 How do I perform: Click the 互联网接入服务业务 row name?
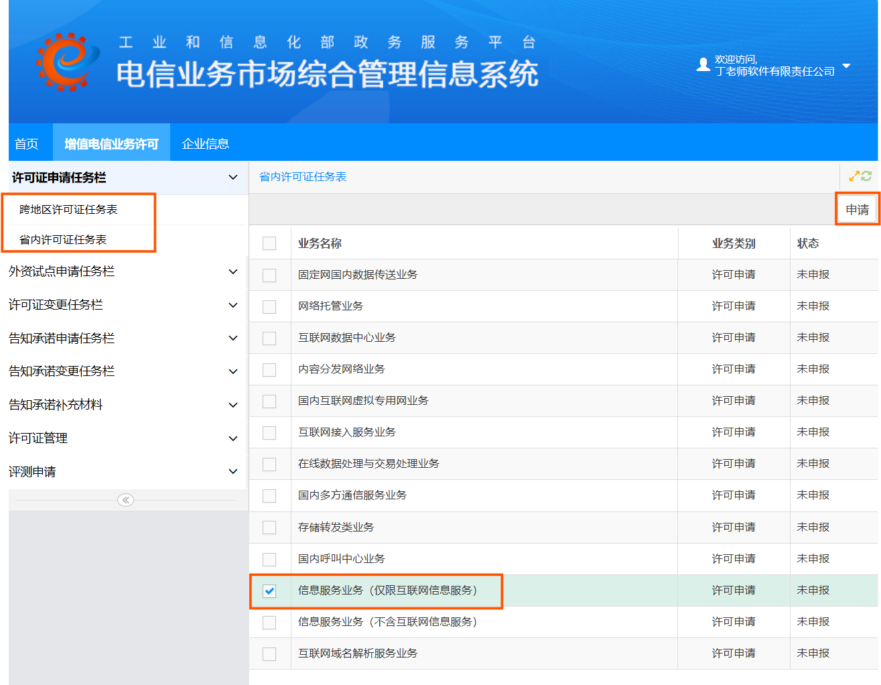347,432
